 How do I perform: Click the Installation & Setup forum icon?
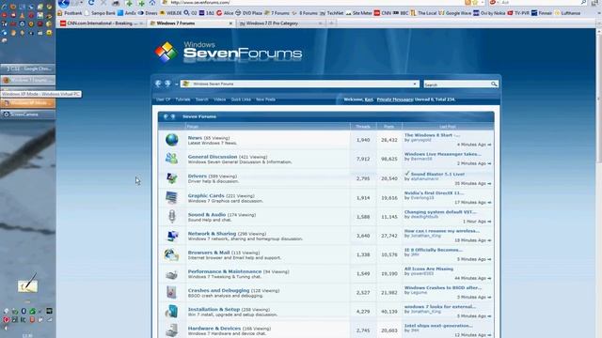pyautogui.click(x=171, y=311)
